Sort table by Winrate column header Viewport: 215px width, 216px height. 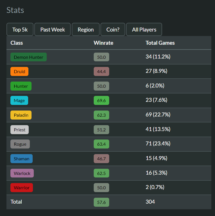[103, 43]
